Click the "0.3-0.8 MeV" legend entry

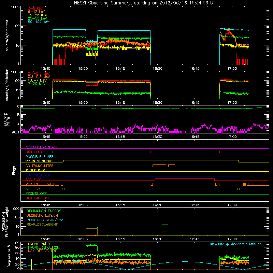coord(39,77)
